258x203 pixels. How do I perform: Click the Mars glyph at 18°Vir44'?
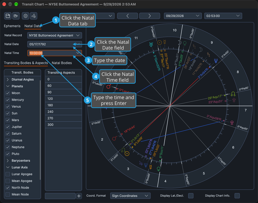pos(114,138)
